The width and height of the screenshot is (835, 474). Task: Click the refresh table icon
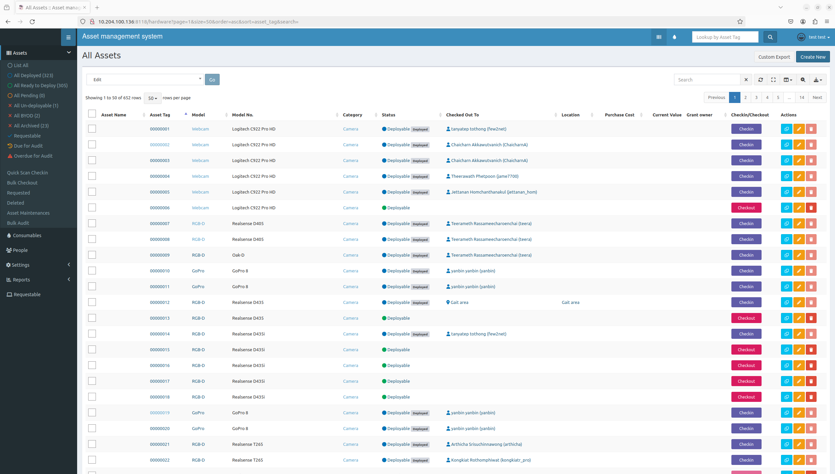click(x=760, y=80)
